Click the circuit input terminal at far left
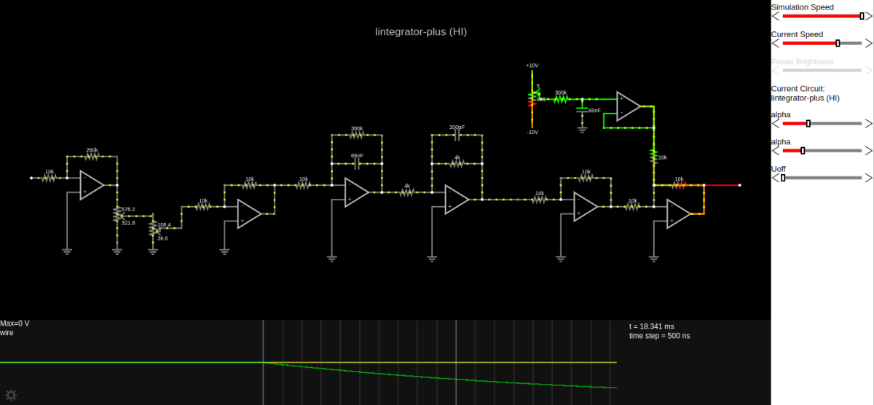Viewport: 874px width, 405px height. click(x=31, y=177)
